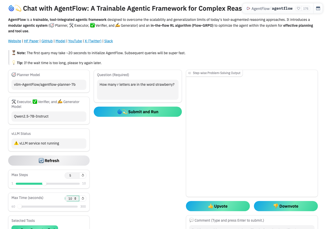Viewport: 326px width, 229px height.
Task: Click the like count 176
Action: 306,8
